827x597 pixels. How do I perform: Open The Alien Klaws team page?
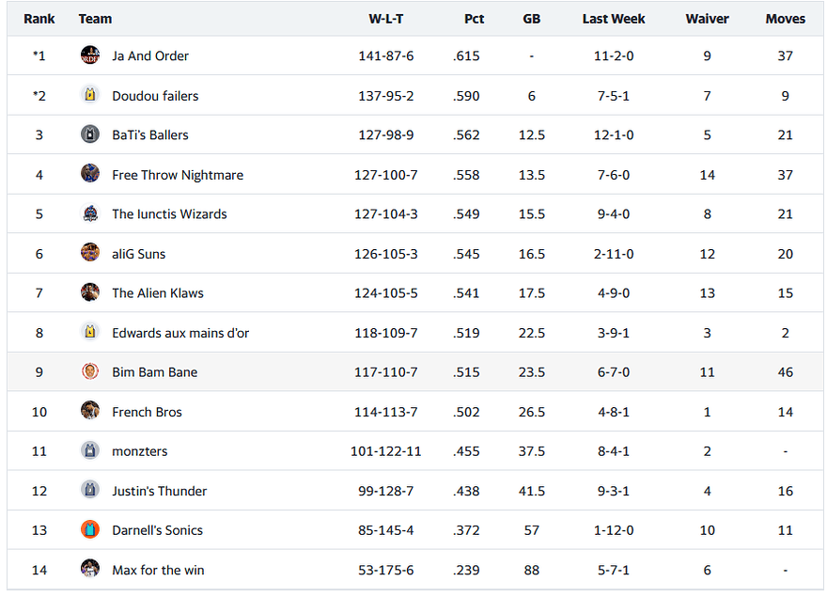click(157, 293)
